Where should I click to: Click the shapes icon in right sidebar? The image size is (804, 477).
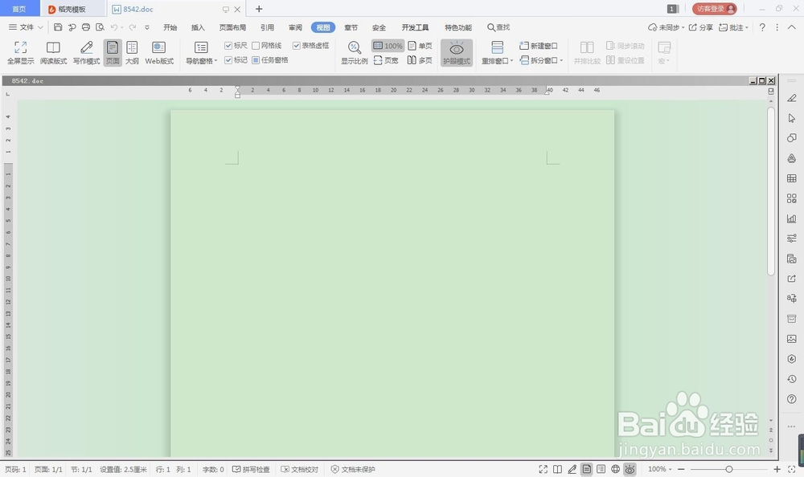(x=792, y=138)
